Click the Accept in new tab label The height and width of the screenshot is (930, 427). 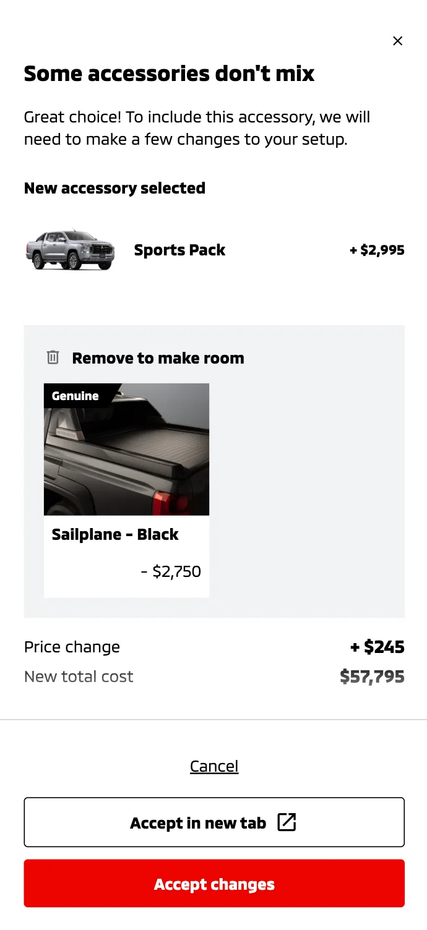tap(197, 823)
